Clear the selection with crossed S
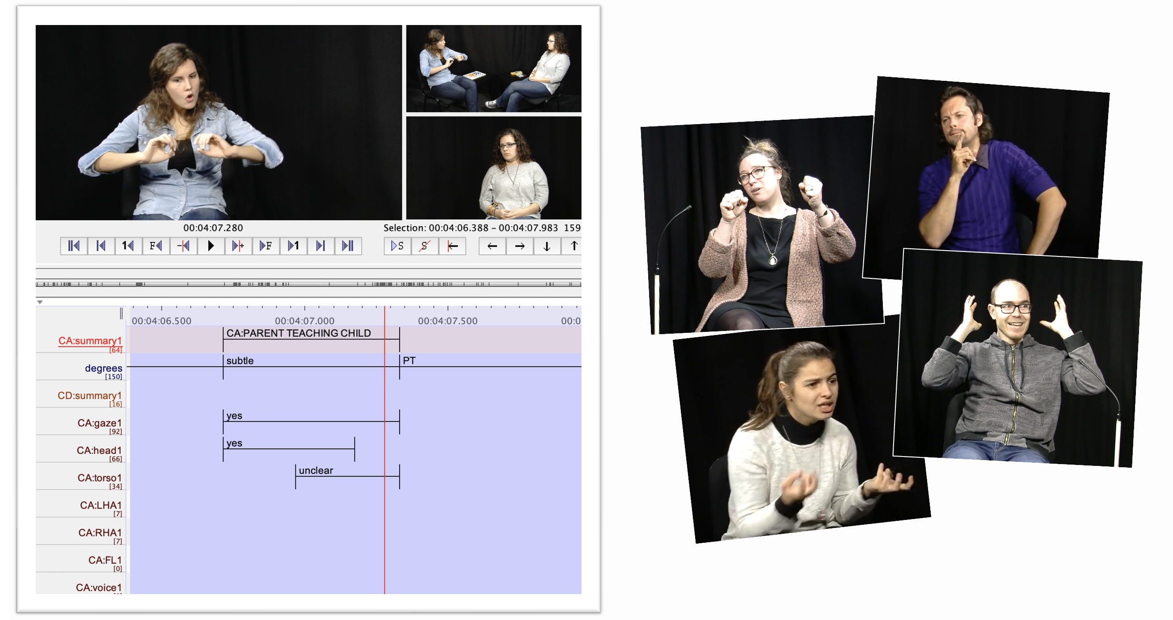This screenshot has height=620, width=1173. point(424,246)
